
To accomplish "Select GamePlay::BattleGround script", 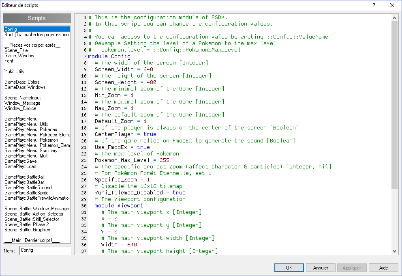I will pyautogui.click(x=37, y=188).
